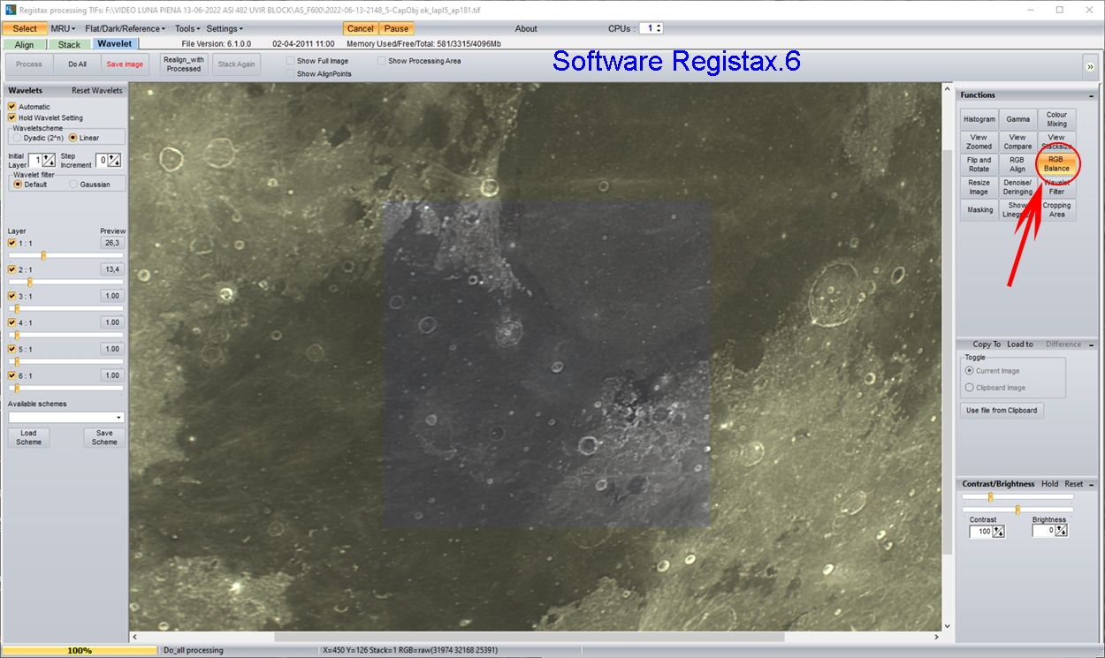Open the Flip and Rotate function
The image size is (1105, 658).
979,164
